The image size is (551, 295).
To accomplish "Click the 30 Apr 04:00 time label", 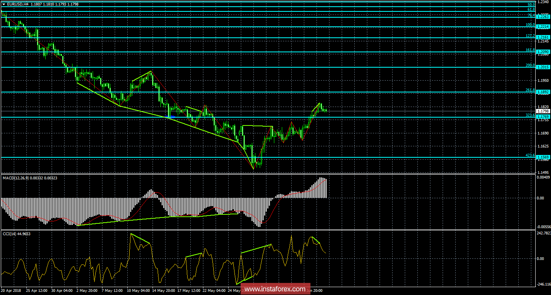I will pyautogui.click(x=62, y=291).
